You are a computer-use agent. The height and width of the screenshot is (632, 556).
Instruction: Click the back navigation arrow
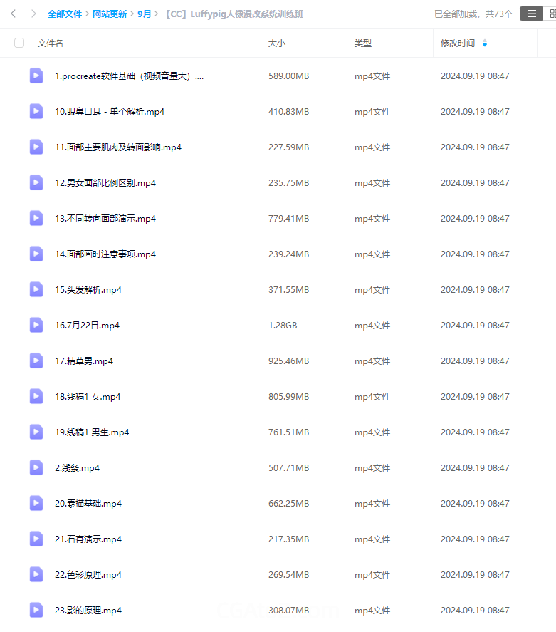[14, 14]
